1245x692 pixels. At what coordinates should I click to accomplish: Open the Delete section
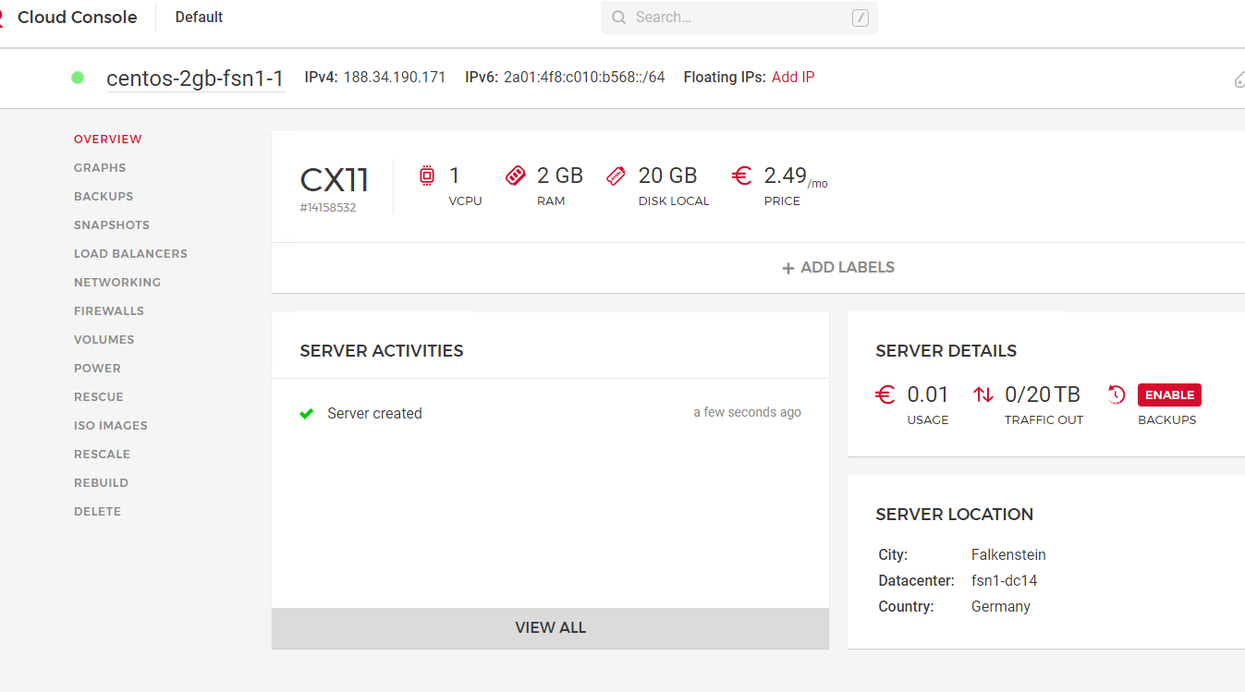pos(97,512)
